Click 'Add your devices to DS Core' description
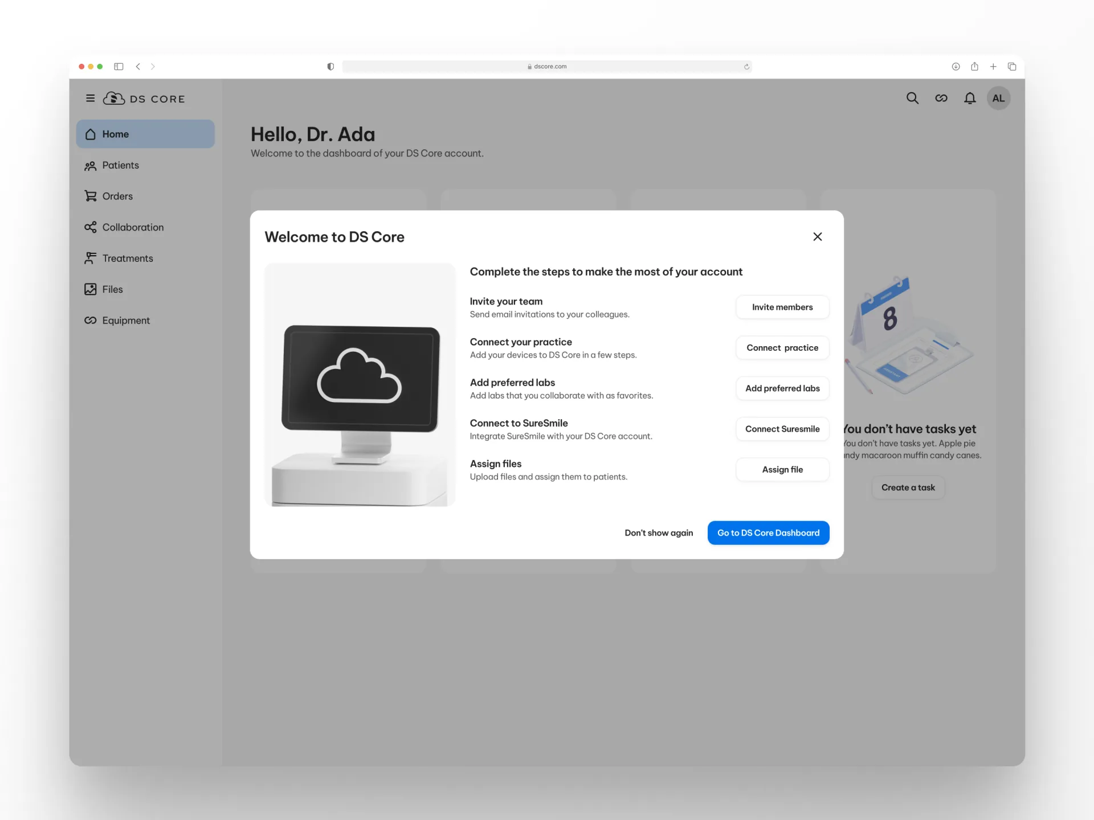The height and width of the screenshot is (820, 1094). click(x=553, y=355)
